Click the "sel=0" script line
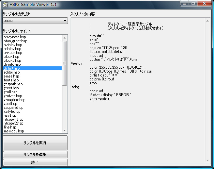Viewport: 214px width, 169px height. [94, 40]
